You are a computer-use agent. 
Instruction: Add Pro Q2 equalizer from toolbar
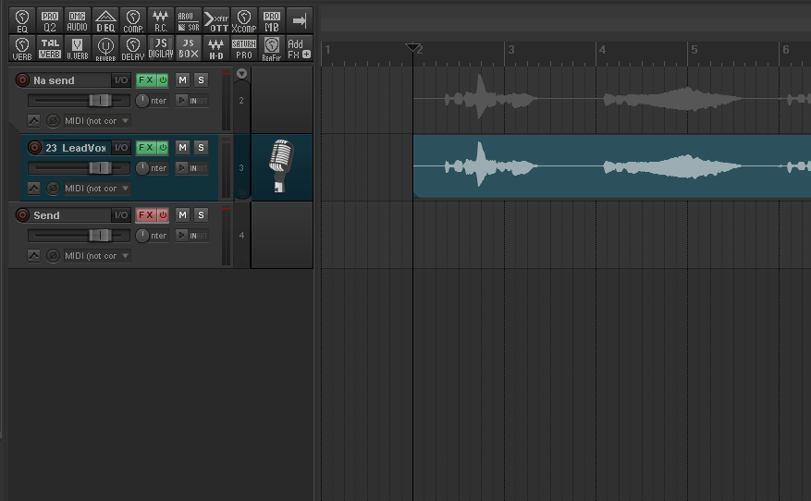[x=50, y=20]
